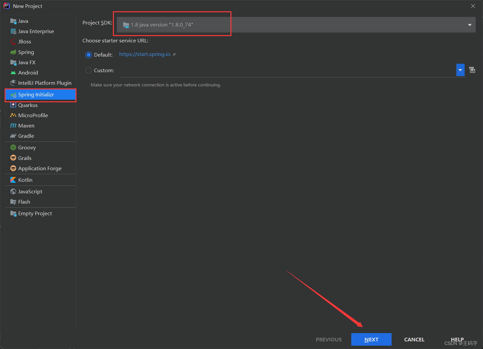Click the NEXT button
Viewport: 483px width, 349px height.
tap(371, 339)
